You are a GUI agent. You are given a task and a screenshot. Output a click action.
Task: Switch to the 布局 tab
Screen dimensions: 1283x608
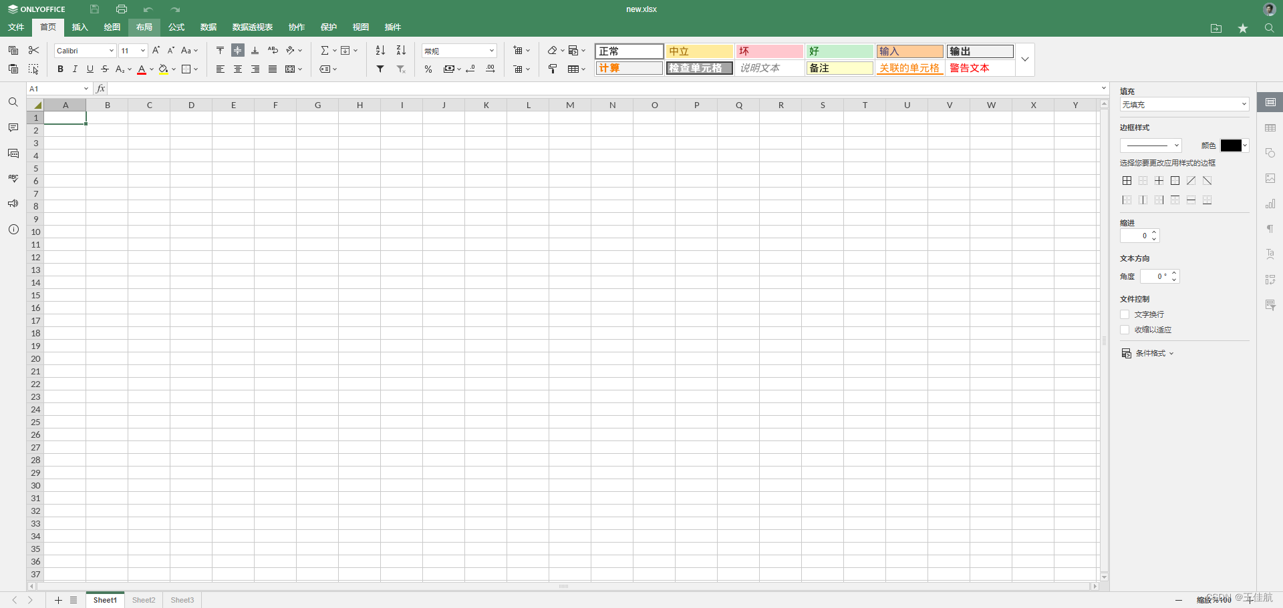tap(144, 27)
